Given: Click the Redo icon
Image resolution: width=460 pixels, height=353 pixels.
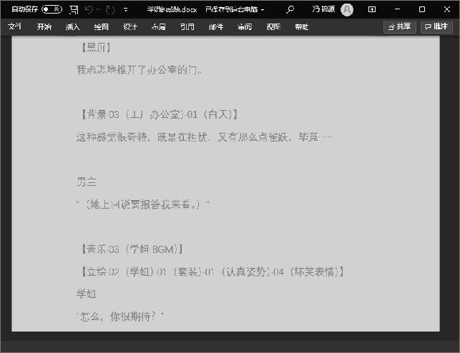Looking at the screenshot, I should point(110,10).
